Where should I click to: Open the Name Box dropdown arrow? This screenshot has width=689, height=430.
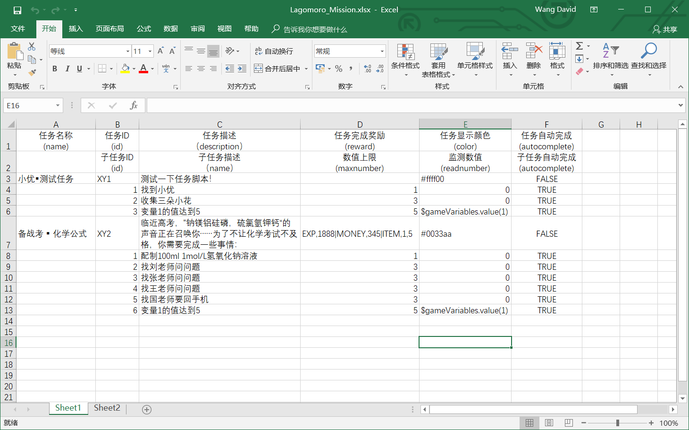(58, 105)
